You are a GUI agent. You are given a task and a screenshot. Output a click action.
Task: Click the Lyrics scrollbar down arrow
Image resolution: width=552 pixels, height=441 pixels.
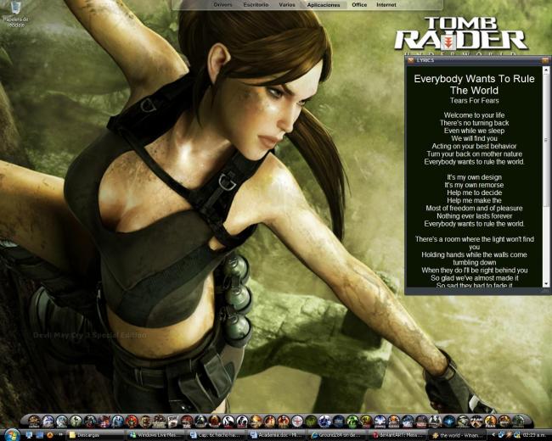pos(546,283)
